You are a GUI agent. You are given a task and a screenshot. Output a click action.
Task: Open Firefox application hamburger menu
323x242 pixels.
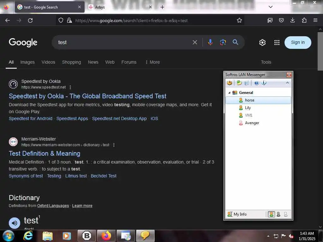(x=315, y=20)
